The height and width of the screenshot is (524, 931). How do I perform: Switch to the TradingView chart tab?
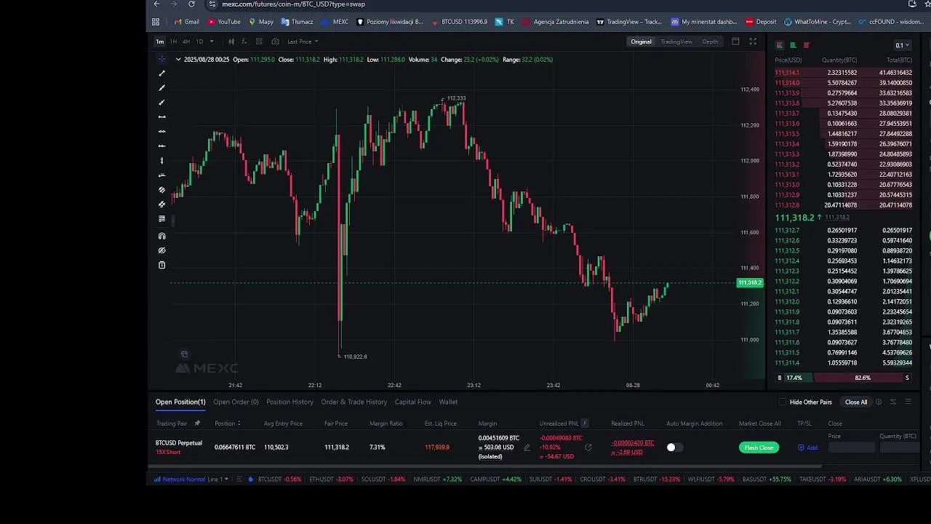676,41
